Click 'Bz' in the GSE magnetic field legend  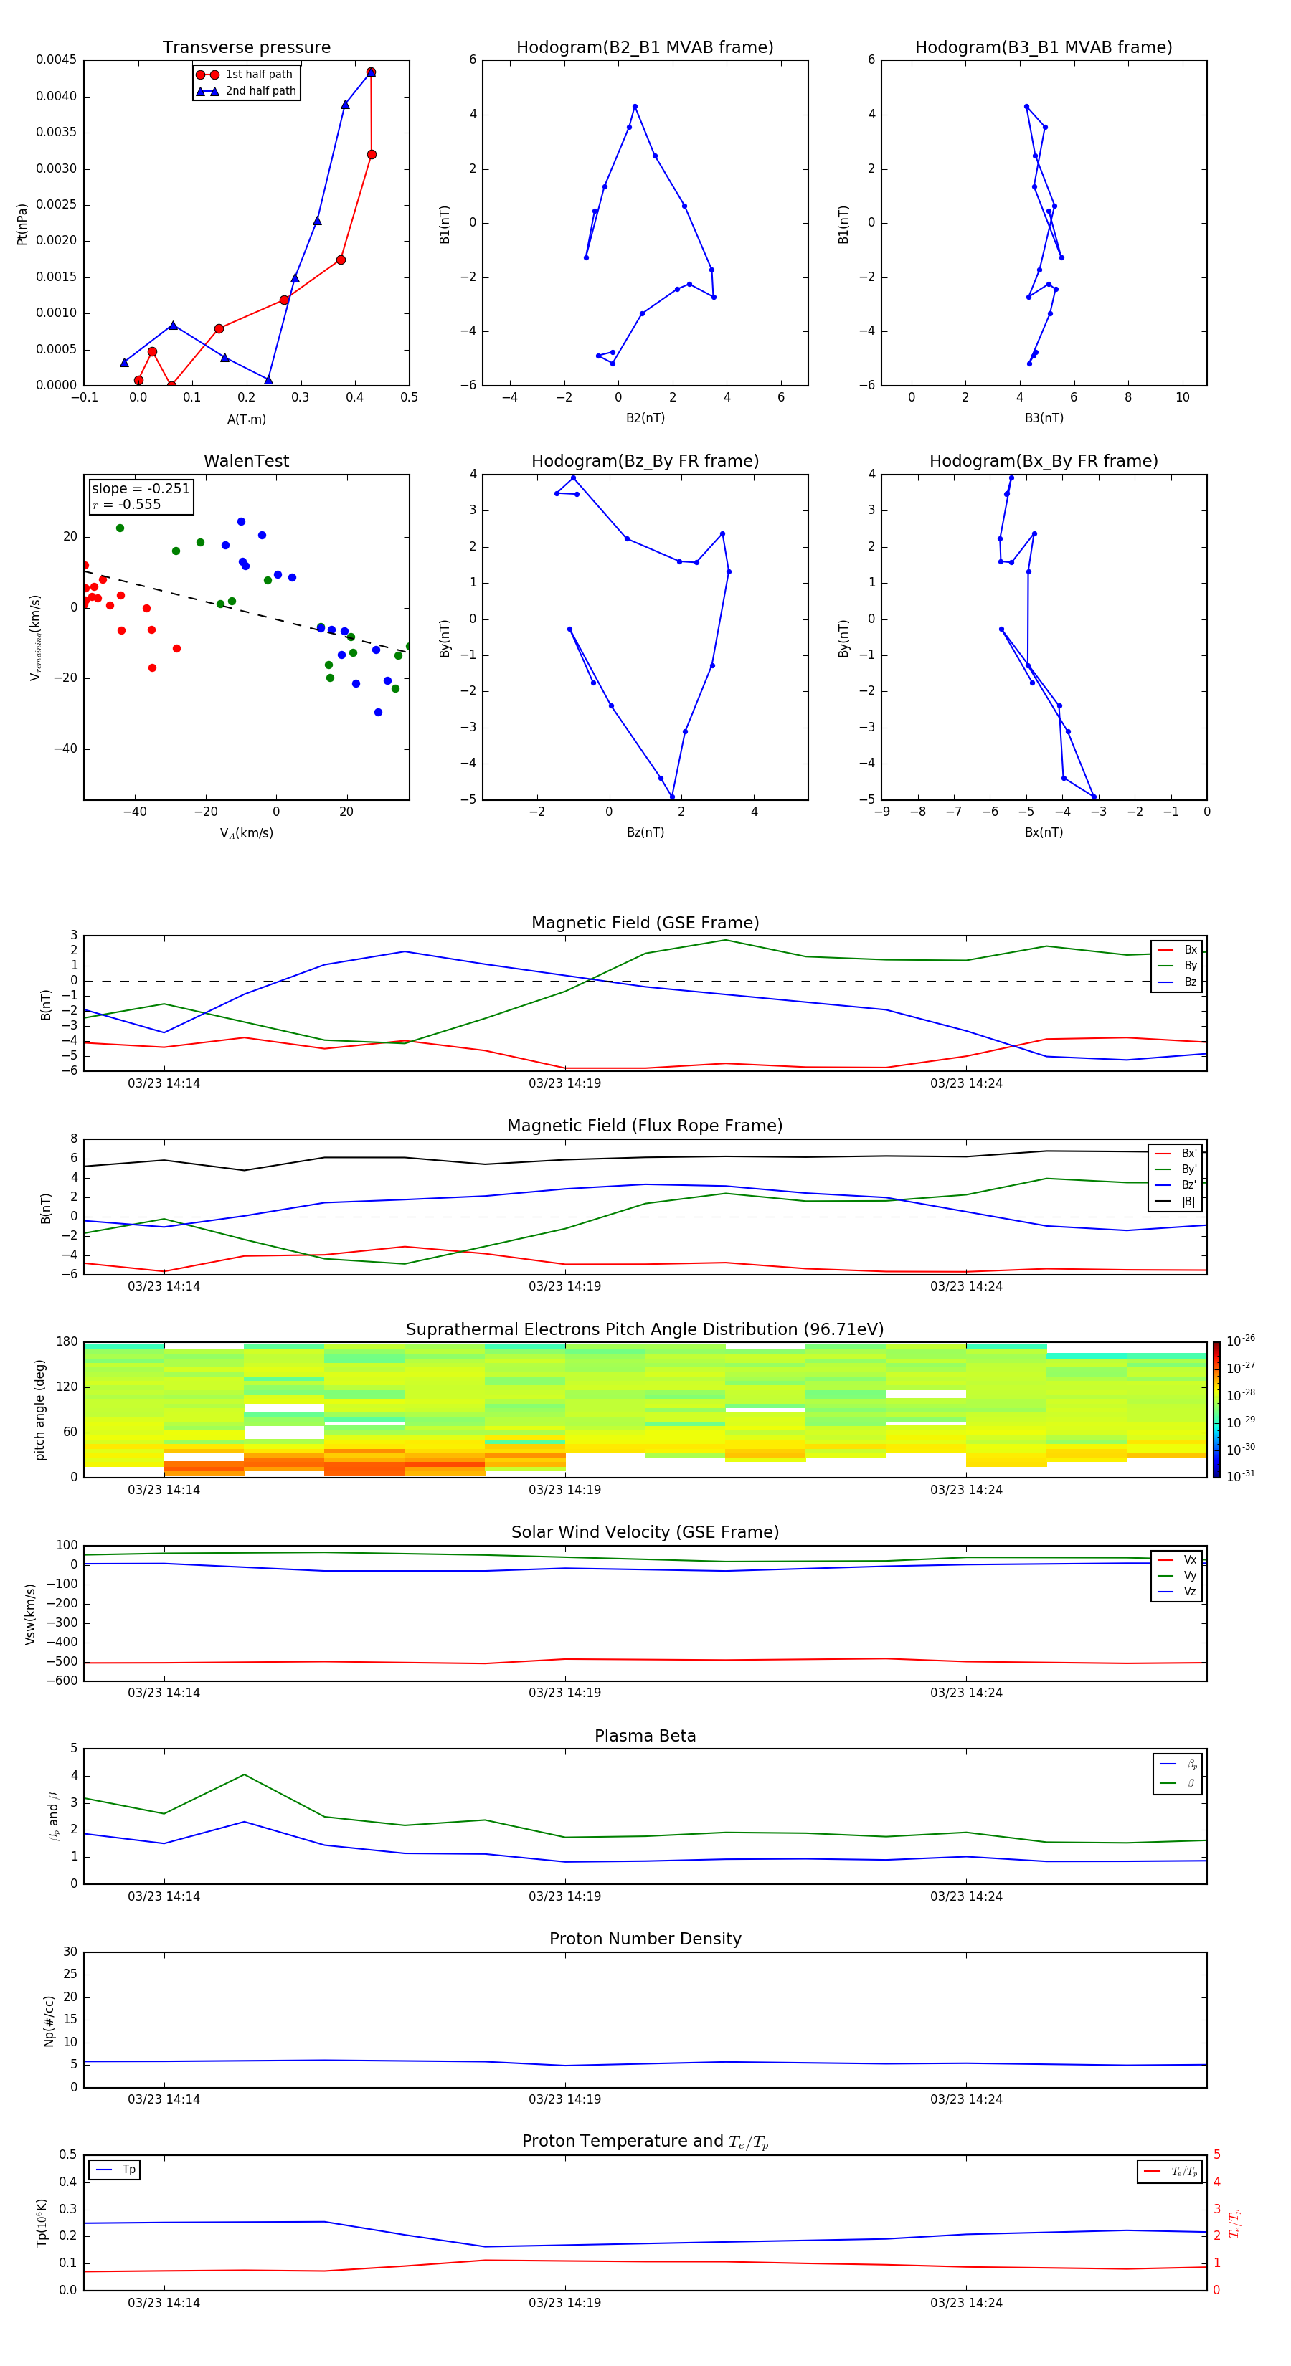pos(1191,983)
